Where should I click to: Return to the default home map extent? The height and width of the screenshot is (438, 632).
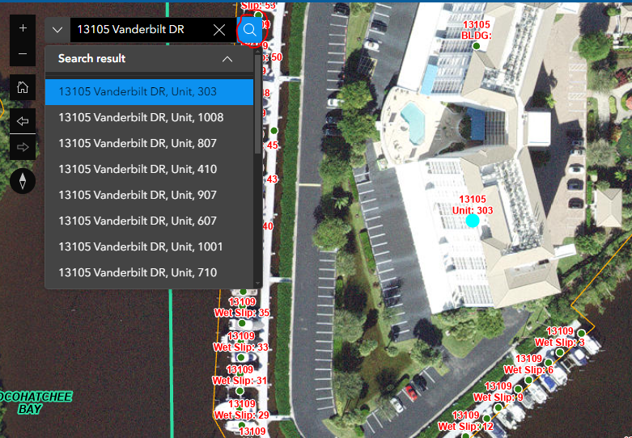click(x=23, y=87)
